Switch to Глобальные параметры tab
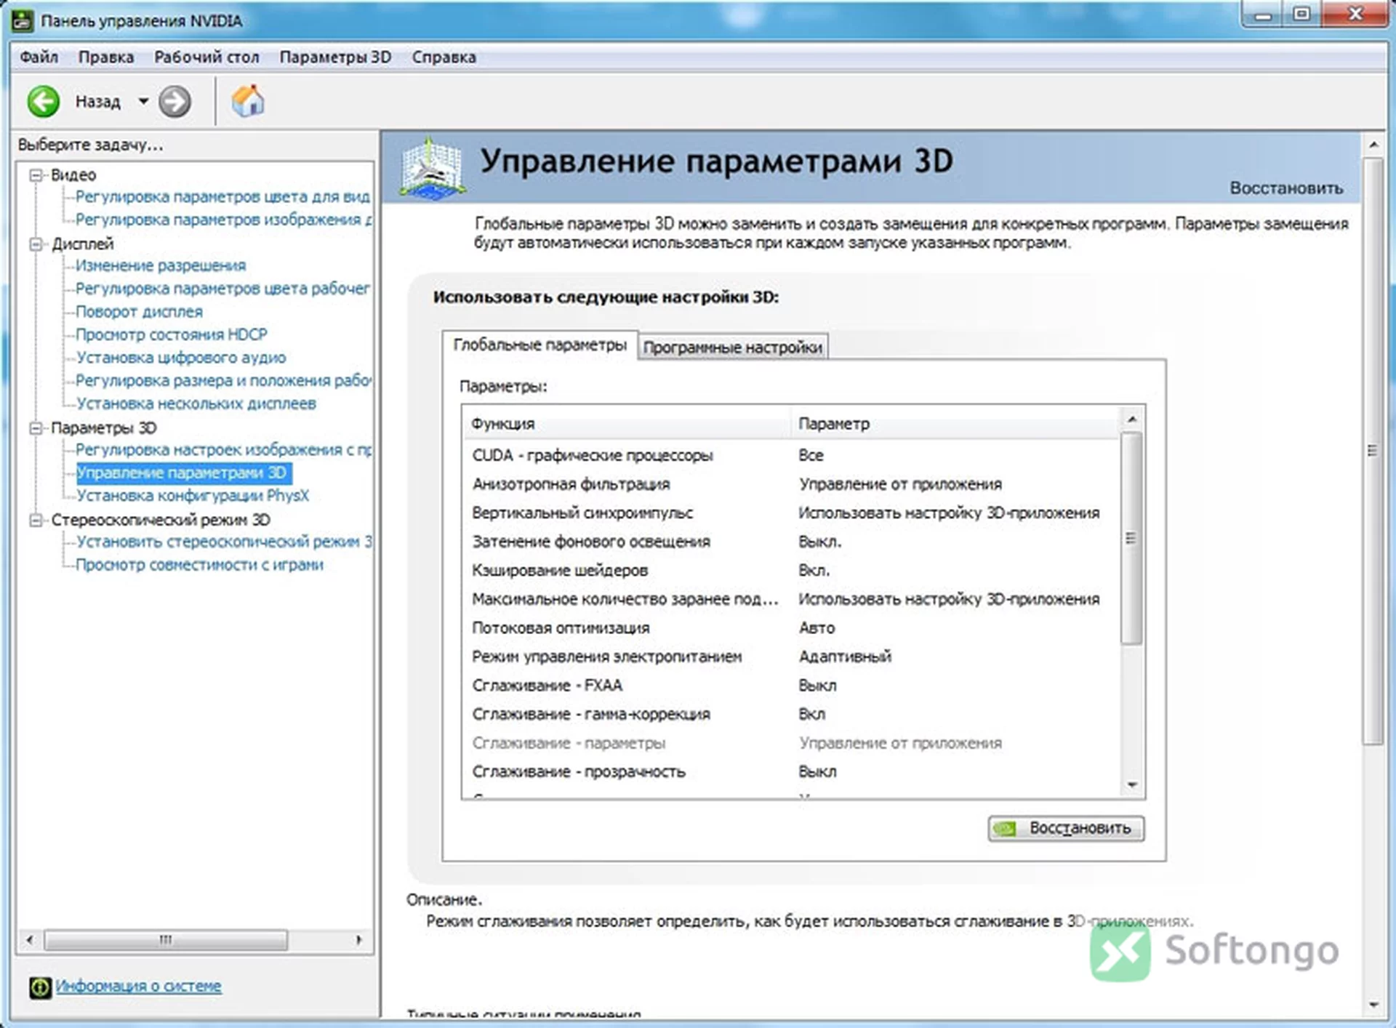 pos(539,345)
